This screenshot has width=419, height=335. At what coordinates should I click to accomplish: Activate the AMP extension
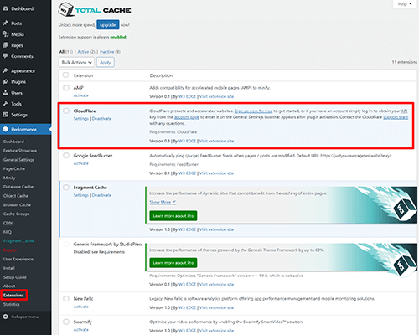[81, 95]
